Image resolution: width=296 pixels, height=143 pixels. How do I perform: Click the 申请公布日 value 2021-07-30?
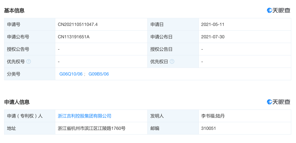pos(213,37)
